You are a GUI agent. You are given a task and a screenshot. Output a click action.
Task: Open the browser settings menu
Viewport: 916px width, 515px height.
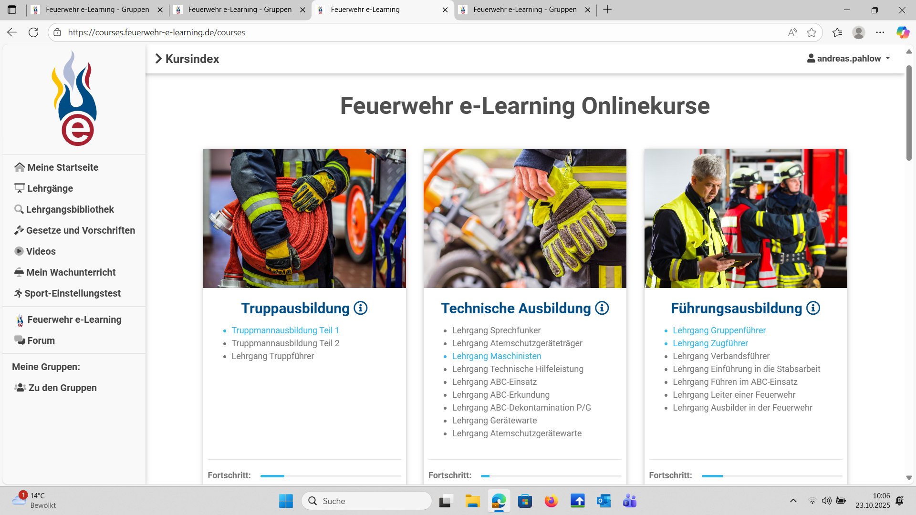[881, 32]
